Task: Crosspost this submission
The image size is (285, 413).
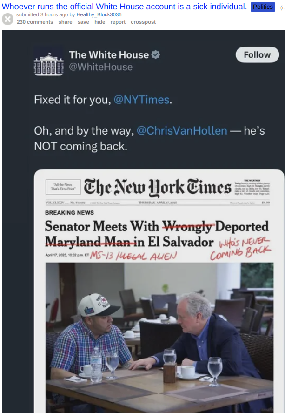Action: pyautogui.click(x=143, y=22)
